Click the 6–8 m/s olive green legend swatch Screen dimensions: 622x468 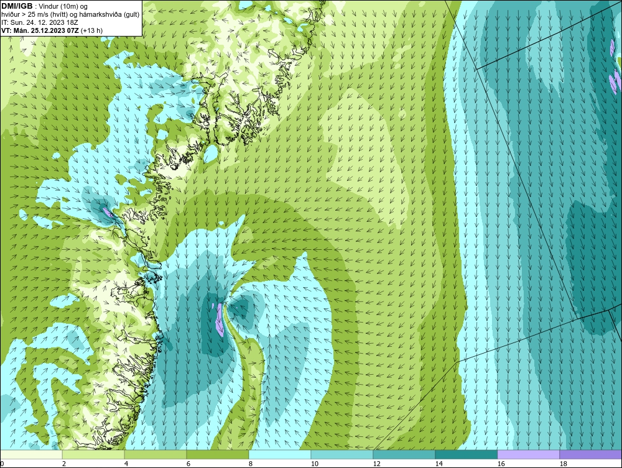218,454
